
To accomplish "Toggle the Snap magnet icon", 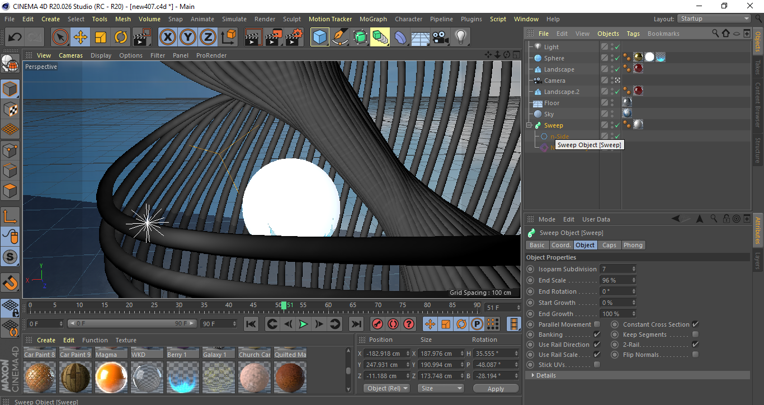I will point(10,283).
